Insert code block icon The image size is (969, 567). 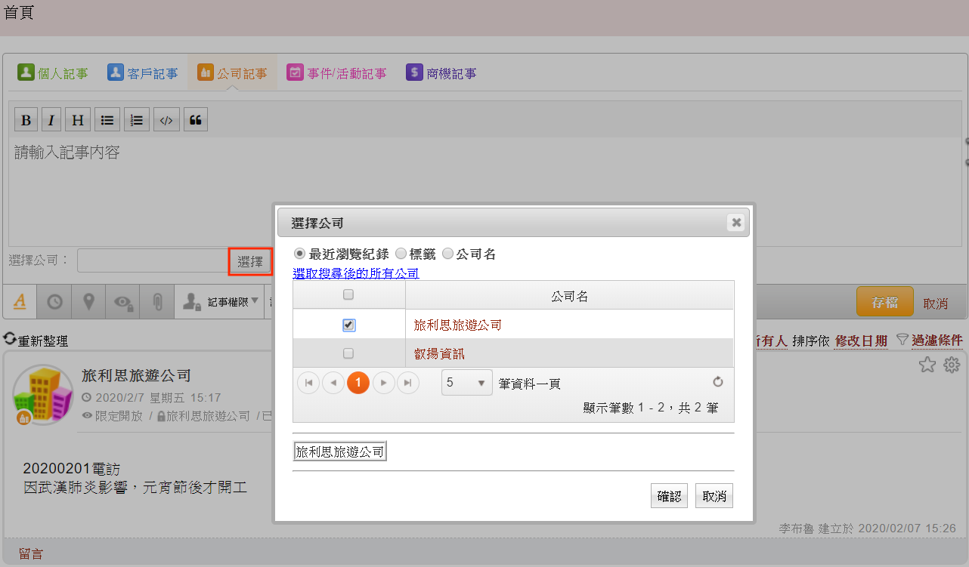[x=167, y=119]
